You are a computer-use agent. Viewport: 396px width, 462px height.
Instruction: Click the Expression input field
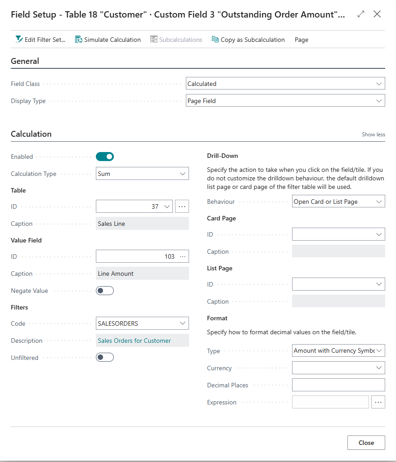[330, 402]
